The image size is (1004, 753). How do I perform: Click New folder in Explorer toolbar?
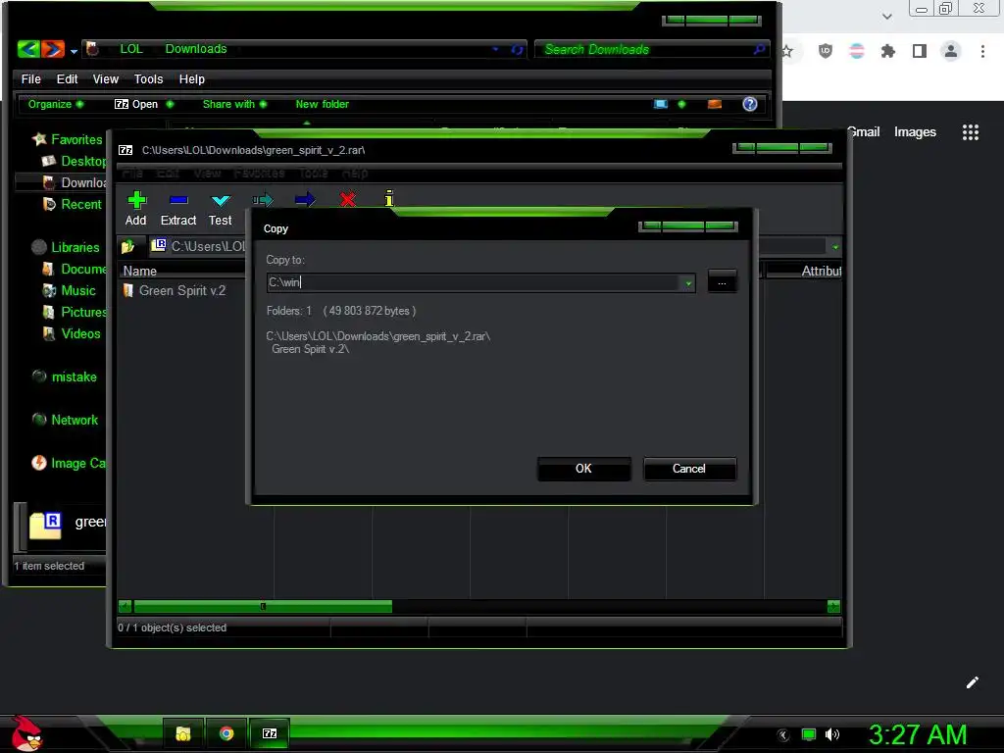click(x=322, y=104)
